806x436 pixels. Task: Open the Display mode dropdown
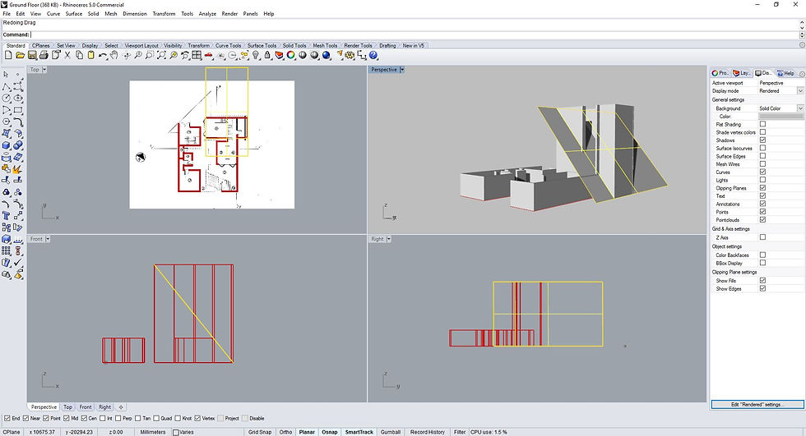tap(800, 91)
